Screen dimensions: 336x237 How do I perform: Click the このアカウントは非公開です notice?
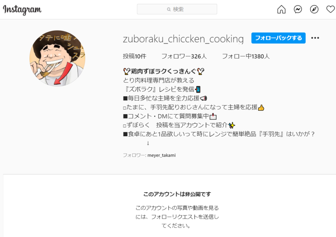click(x=177, y=194)
